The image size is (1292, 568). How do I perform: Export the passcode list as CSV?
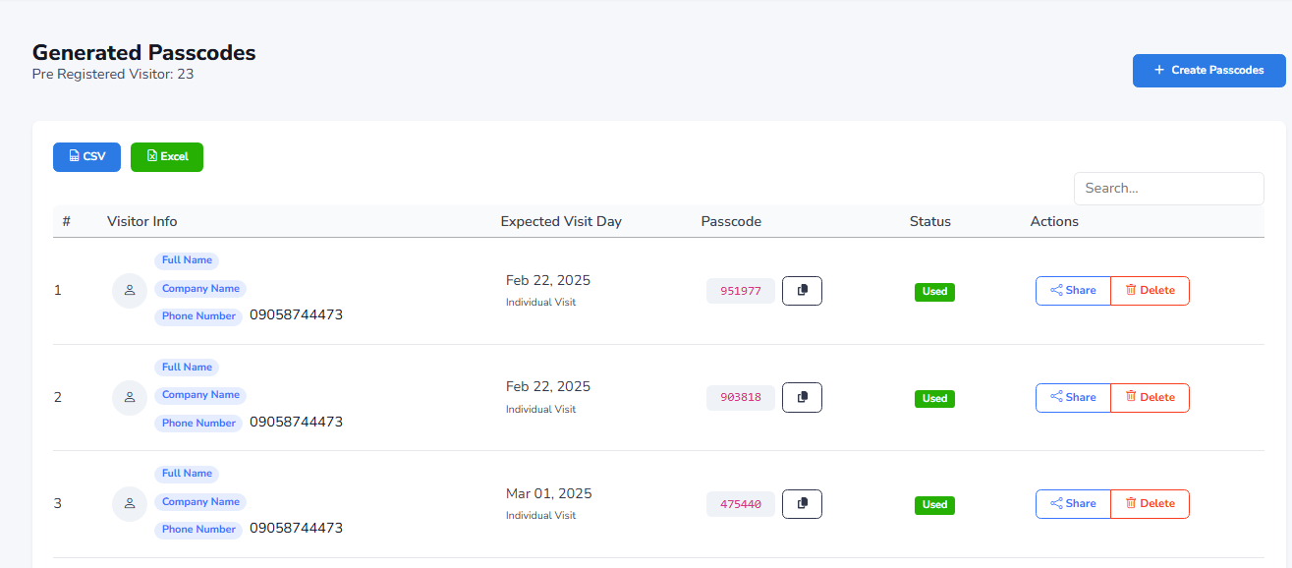(x=86, y=157)
